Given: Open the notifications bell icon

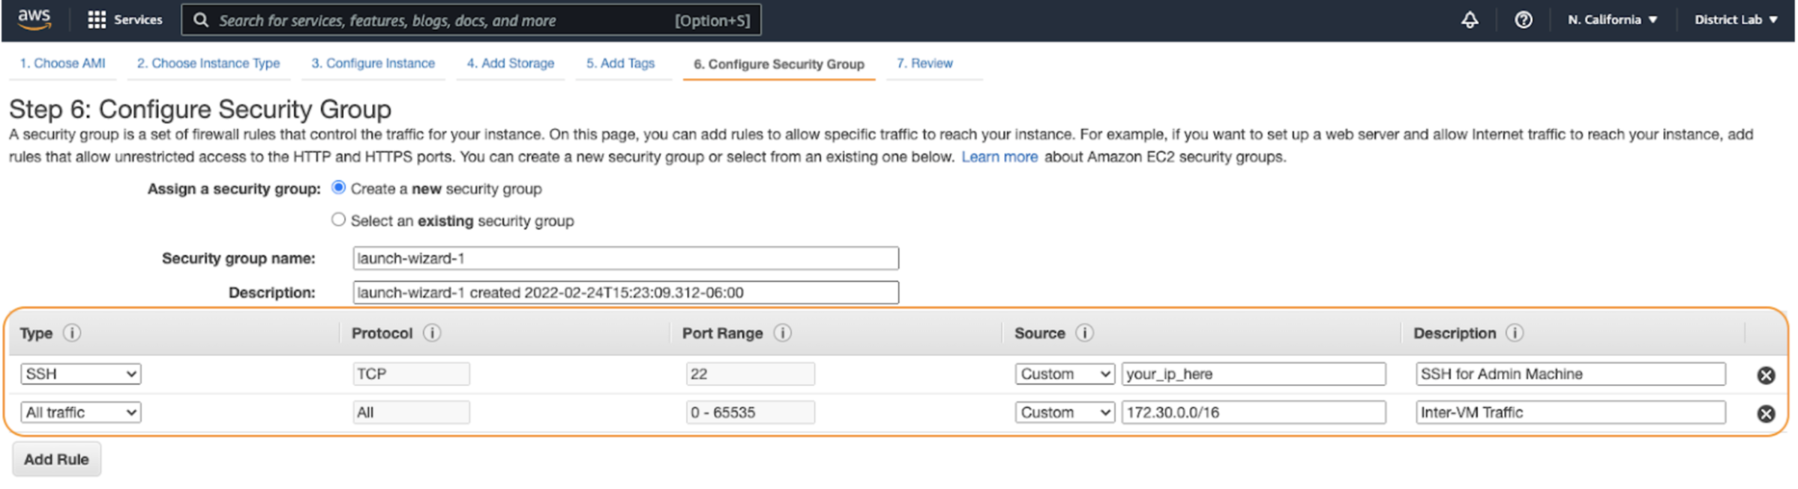Looking at the screenshot, I should pos(1470,20).
